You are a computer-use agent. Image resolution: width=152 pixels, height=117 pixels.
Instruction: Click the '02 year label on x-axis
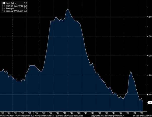coord(2,113)
